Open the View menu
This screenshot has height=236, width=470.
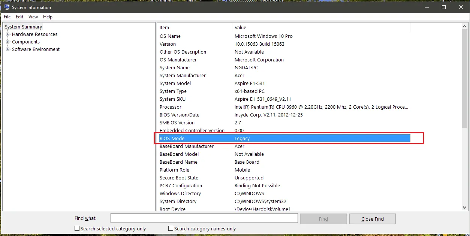33,16
